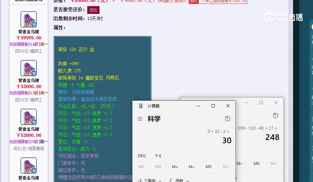Click the 敏捷 -5 力量 +32 line
Screen dimensions: 313x182
pos(76,85)
